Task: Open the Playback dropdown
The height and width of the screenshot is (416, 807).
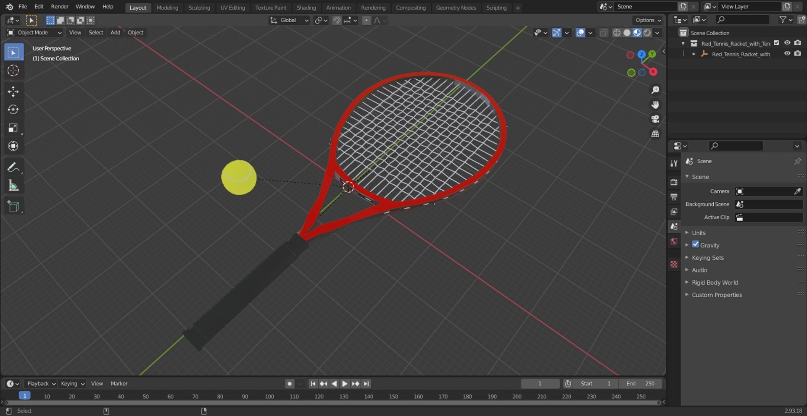Action: (41, 384)
